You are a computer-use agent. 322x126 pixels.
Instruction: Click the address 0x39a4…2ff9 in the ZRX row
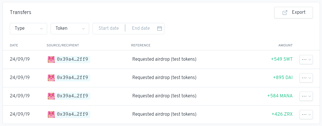(72, 114)
